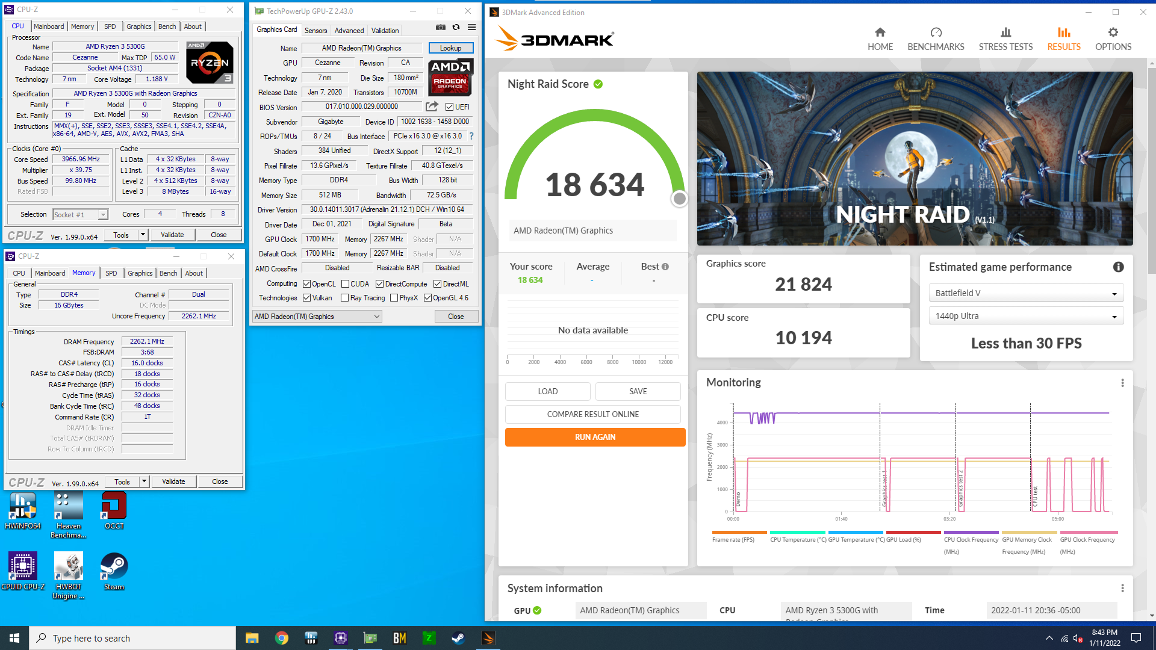The image size is (1156, 650).
Task: Expand Tools dropdown arrow in top CPU-Z
Action: 143,235
